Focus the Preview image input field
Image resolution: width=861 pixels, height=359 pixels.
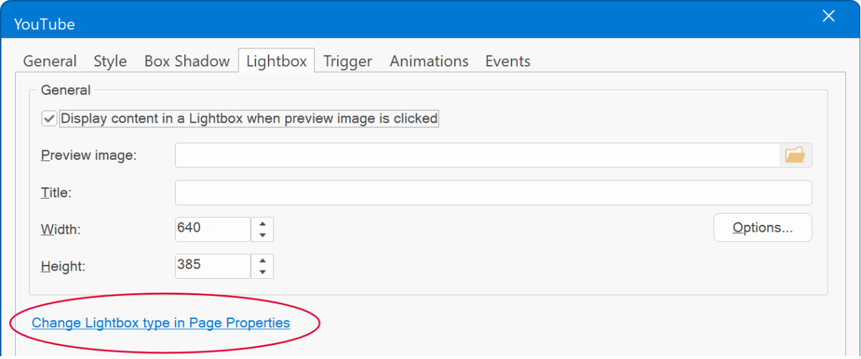478,155
